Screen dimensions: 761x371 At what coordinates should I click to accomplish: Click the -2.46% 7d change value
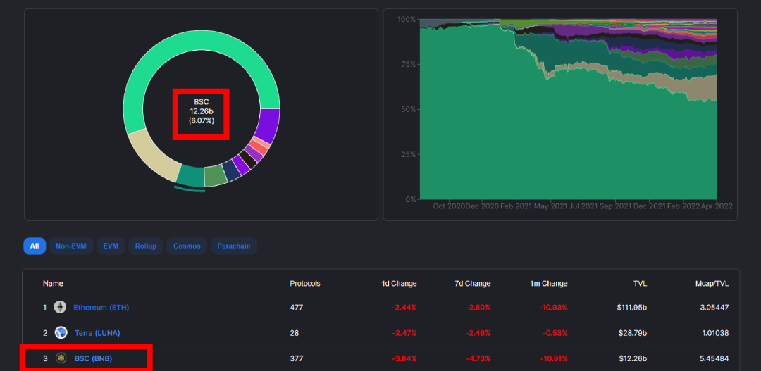pyautogui.click(x=478, y=333)
